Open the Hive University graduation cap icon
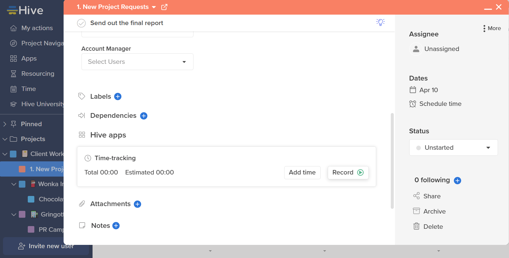Image resolution: width=509 pixels, height=258 pixels. 13,104
